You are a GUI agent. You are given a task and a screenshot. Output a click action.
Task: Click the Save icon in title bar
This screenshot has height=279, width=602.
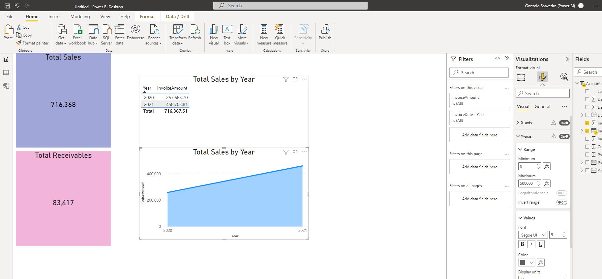[7, 6]
